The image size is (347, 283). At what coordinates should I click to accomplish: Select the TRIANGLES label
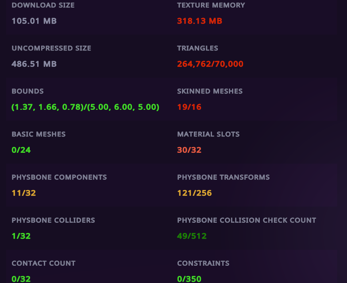(197, 48)
